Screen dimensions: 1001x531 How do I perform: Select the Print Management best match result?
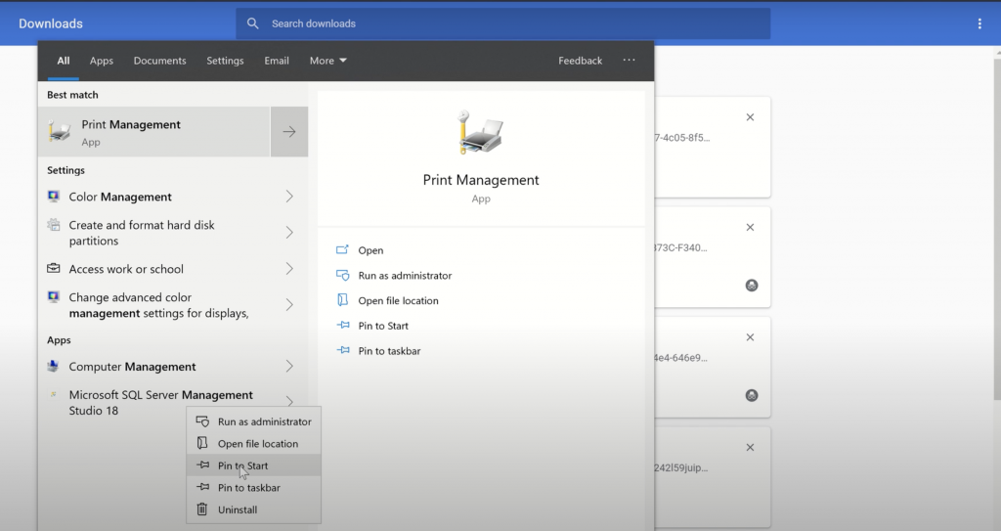153,132
